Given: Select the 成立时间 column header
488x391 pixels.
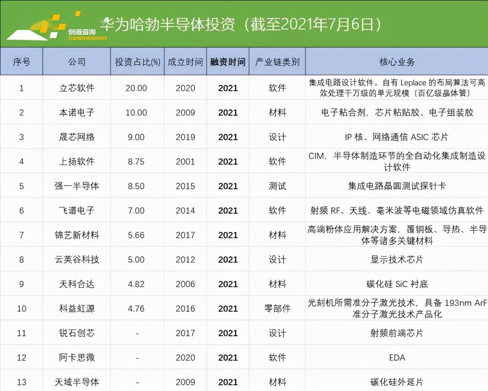Looking at the screenshot, I should 185,62.
